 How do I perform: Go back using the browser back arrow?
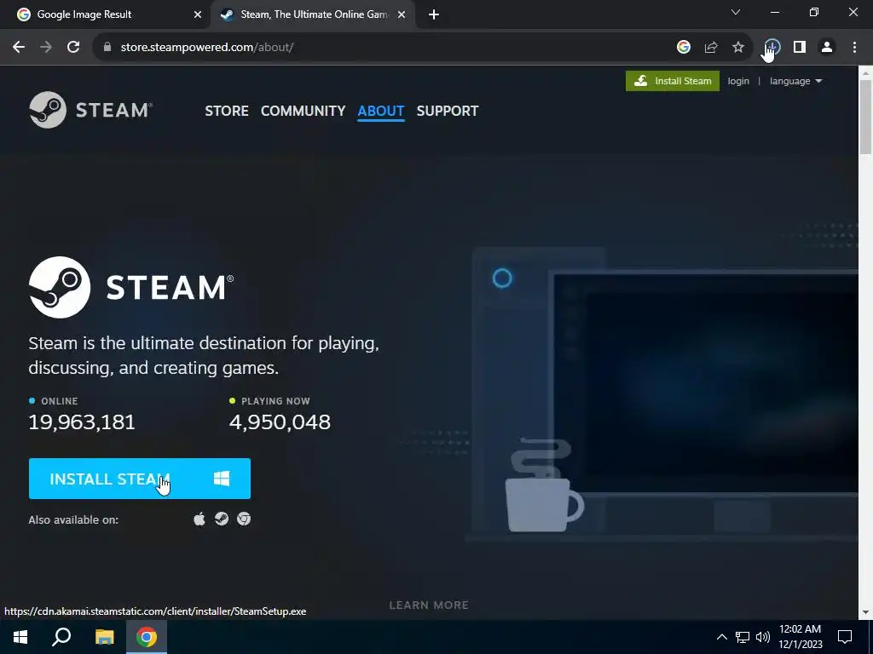(x=19, y=48)
